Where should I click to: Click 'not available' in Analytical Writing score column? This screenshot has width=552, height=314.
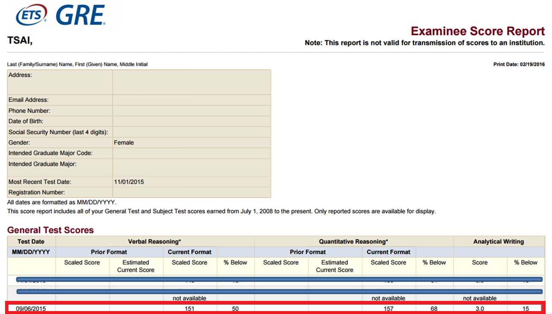[x=480, y=298]
